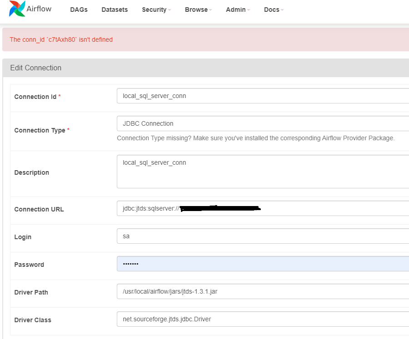Click the Edit Connection panel header
Viewport: 409px width, 339px height.
[x=204, y=68]
